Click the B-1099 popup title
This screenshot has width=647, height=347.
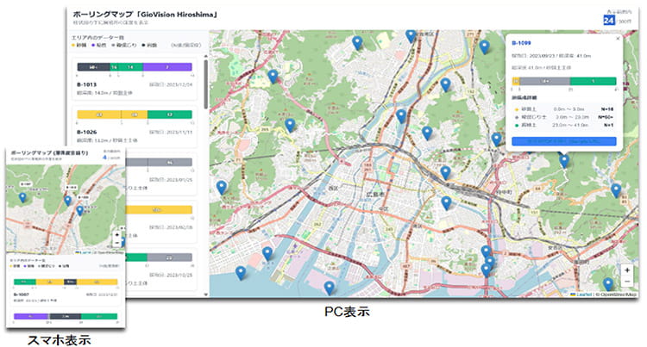tap(521, 43)
